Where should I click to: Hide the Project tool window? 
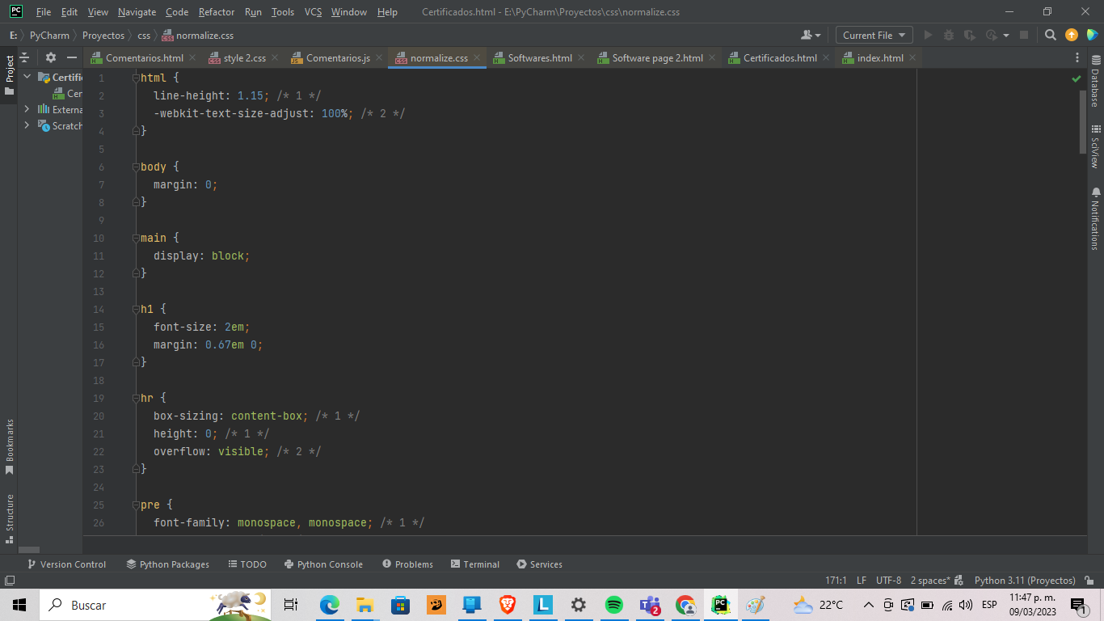(72, 57)
